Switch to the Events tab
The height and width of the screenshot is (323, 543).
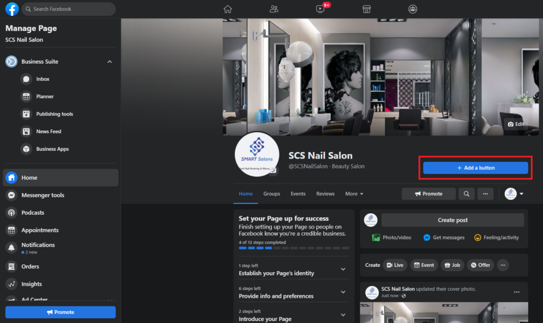coord(298,194)
